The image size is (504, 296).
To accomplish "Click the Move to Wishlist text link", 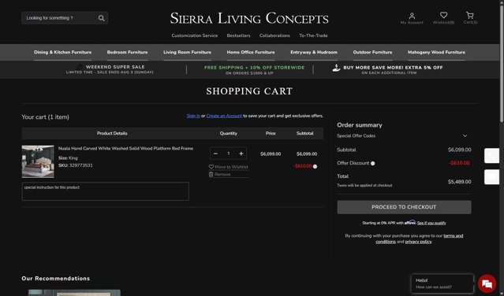I will (231, 167).
